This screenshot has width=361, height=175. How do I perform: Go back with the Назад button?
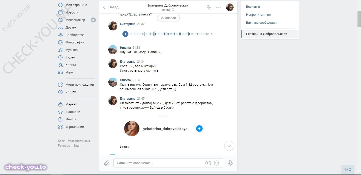tap(111, 7)
